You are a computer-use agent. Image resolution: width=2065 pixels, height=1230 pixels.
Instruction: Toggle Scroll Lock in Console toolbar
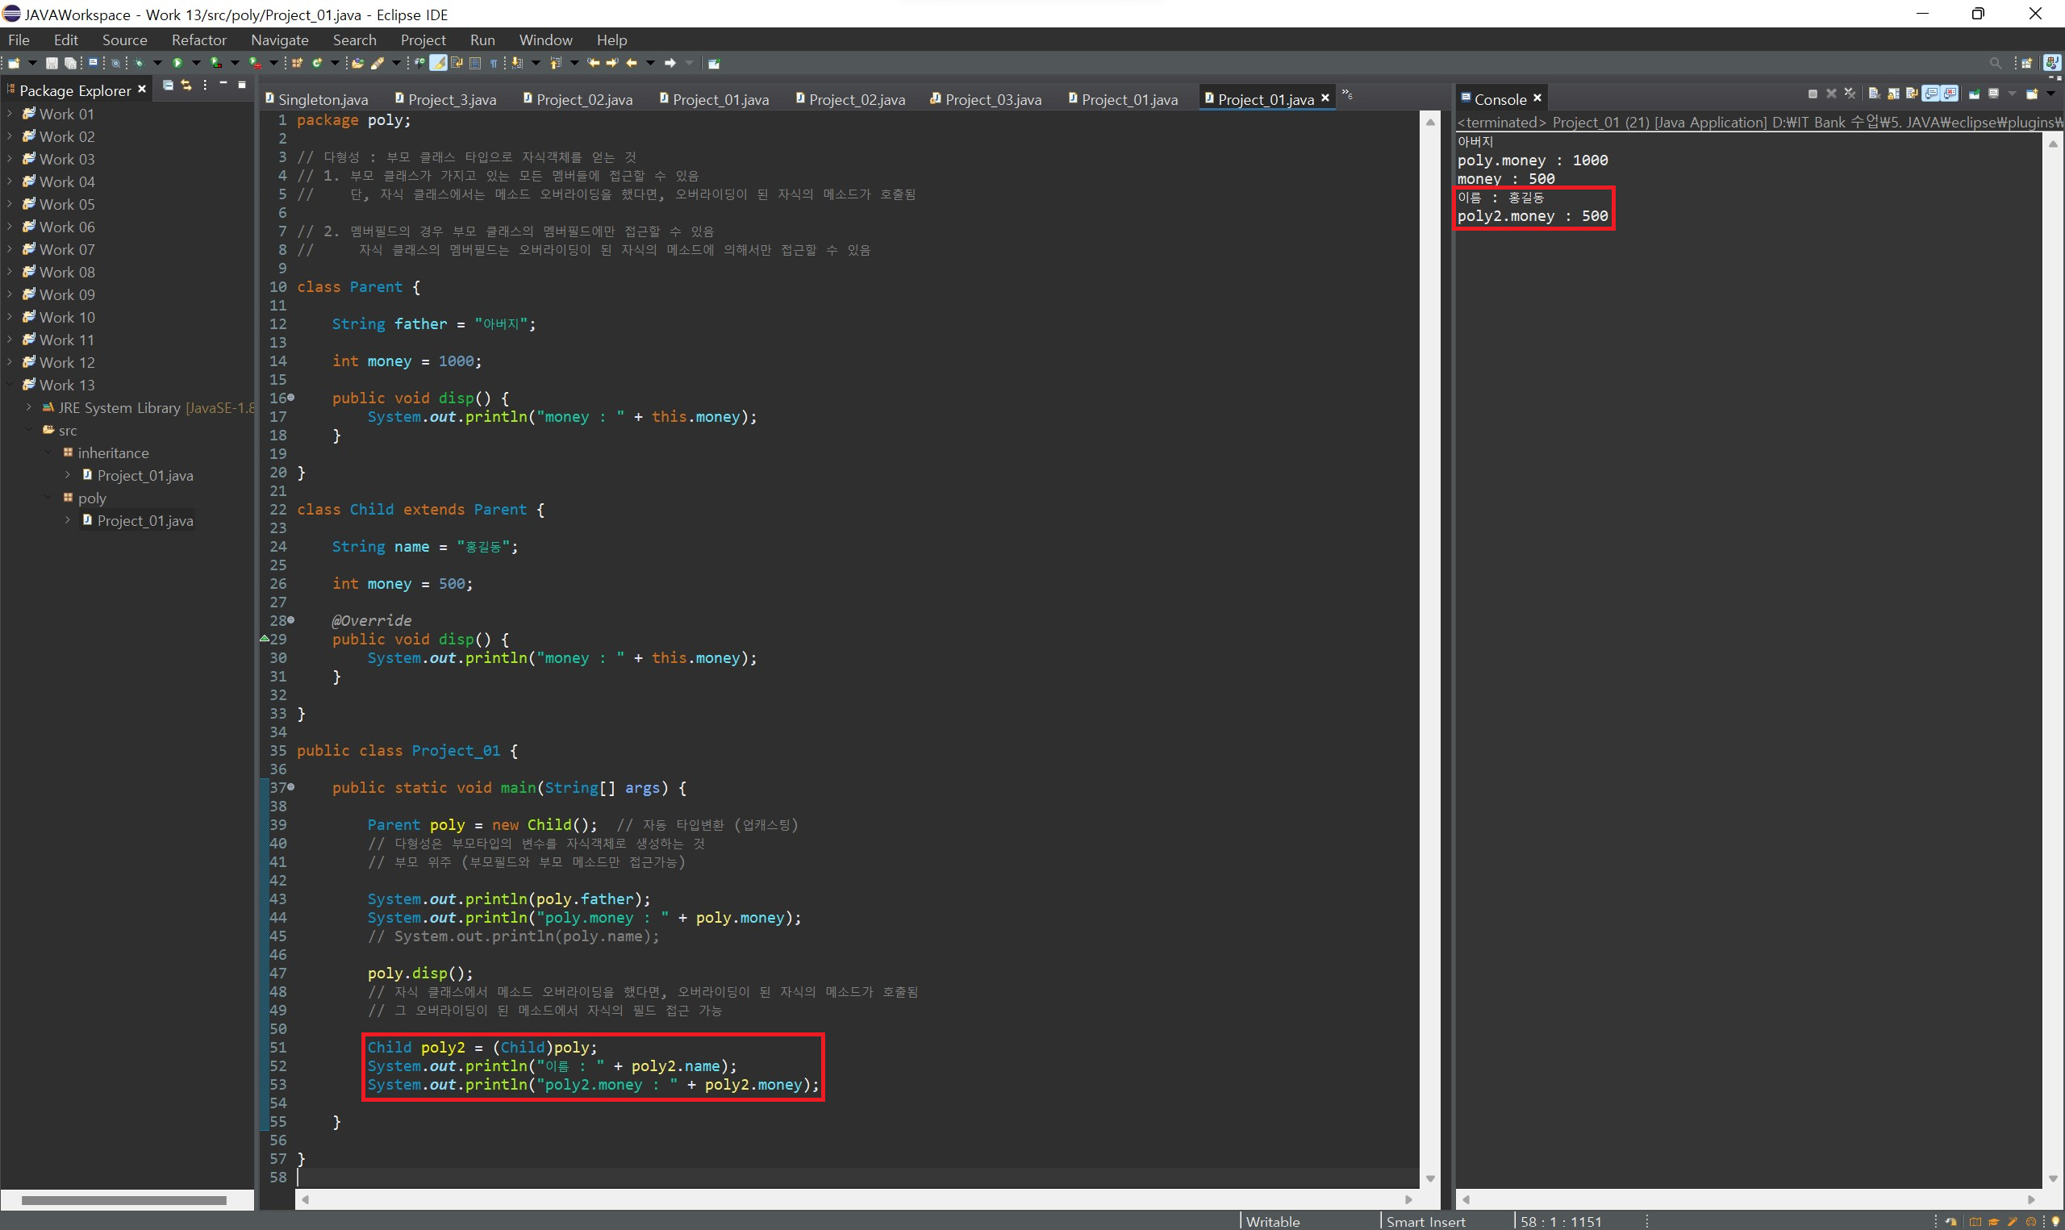tap(1893, 94)
